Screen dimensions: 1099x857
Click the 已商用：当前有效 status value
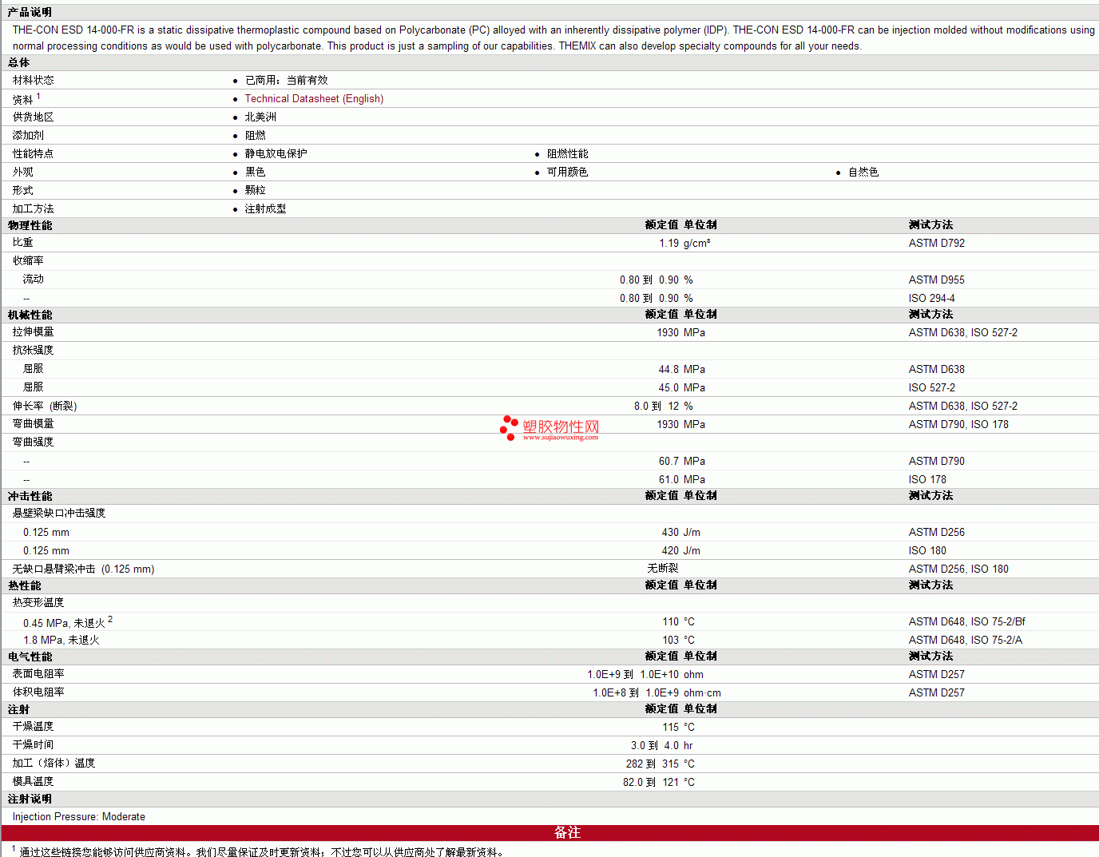point(286,81)
